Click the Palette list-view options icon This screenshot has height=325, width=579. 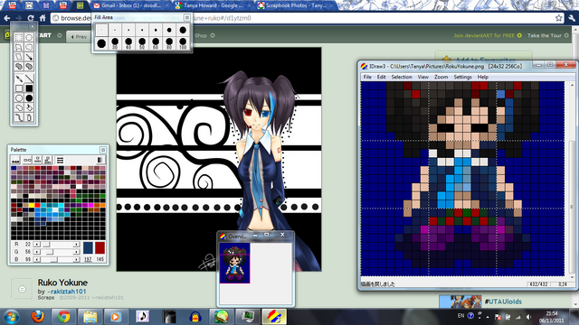61,160
